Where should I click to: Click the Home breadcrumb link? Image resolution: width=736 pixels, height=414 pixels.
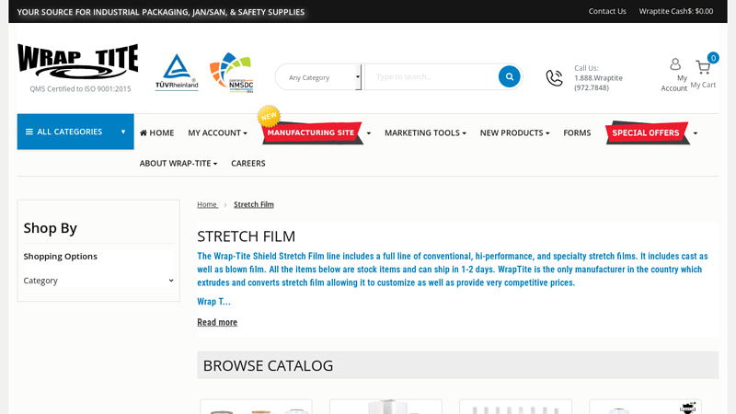[x=207, y=204]
